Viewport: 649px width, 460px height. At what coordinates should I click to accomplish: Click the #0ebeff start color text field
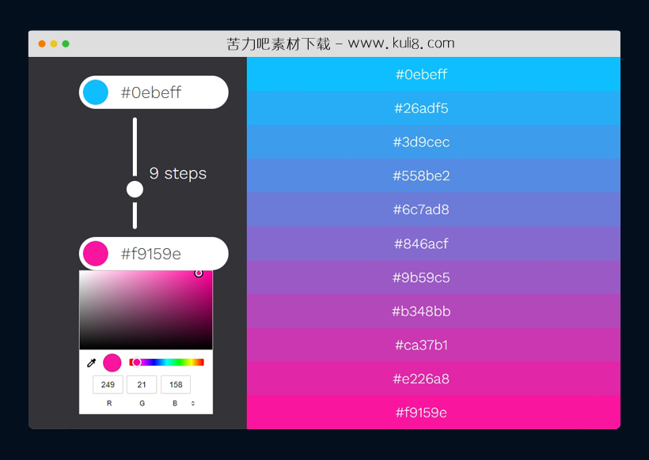tap(166, 92)
